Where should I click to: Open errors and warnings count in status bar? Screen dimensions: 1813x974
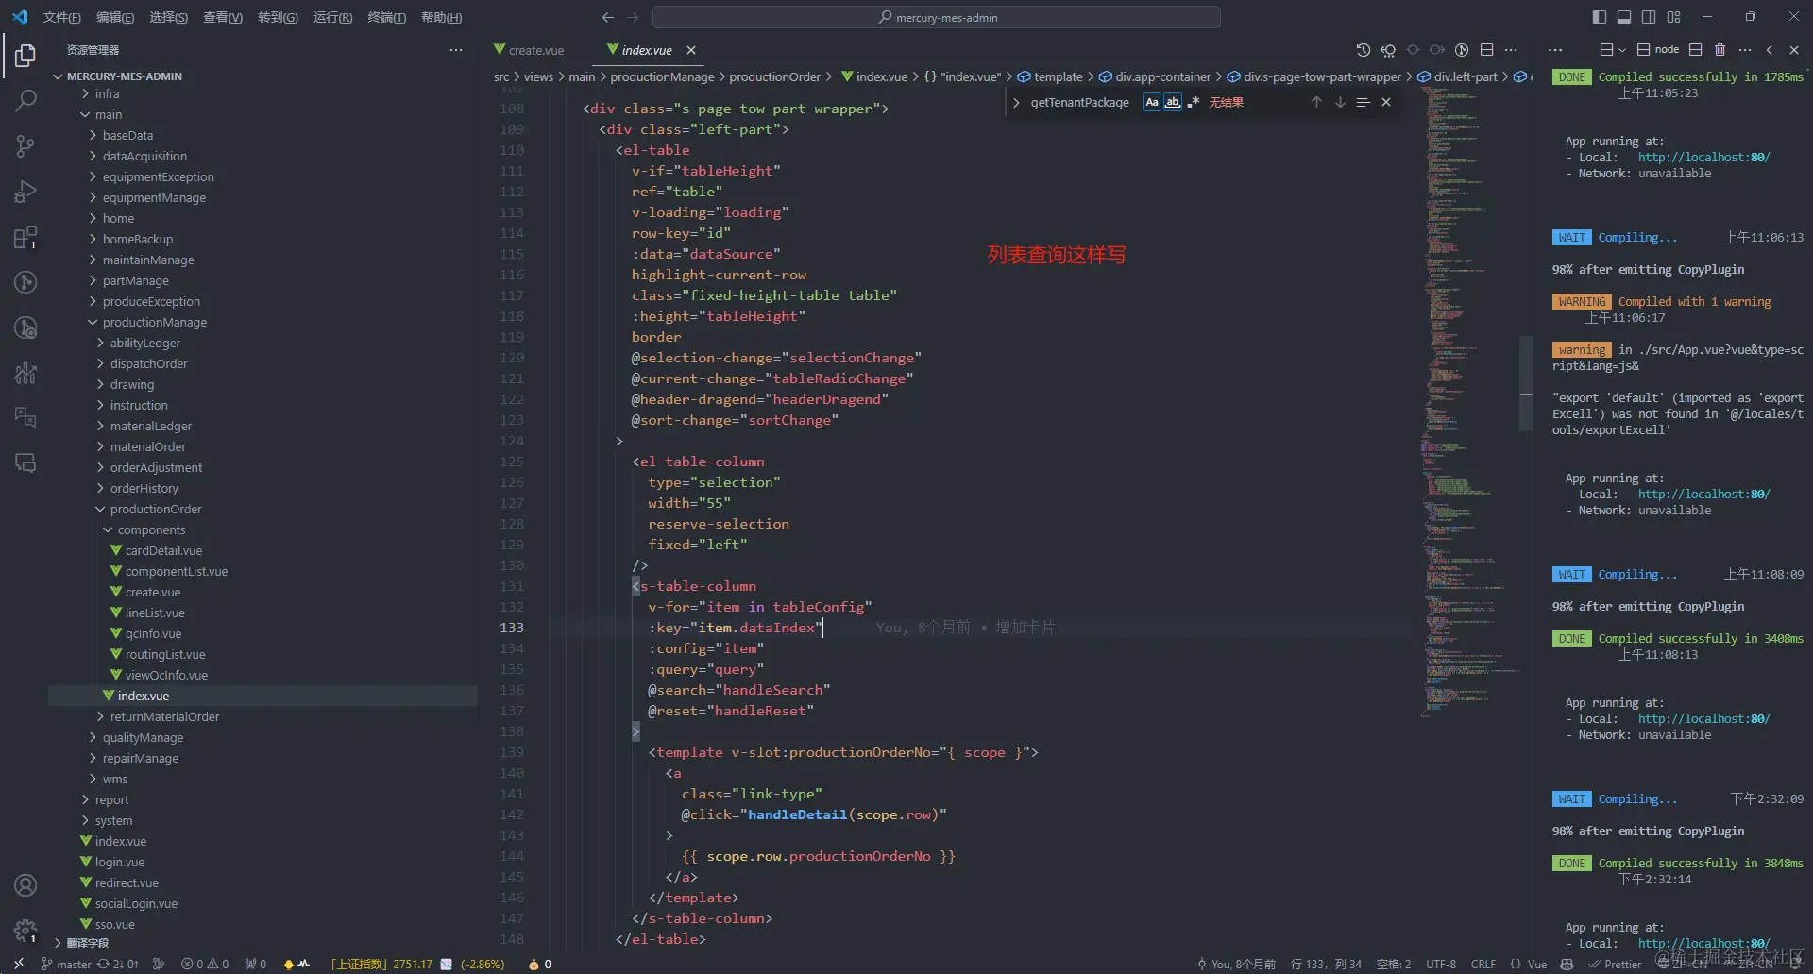205,964
